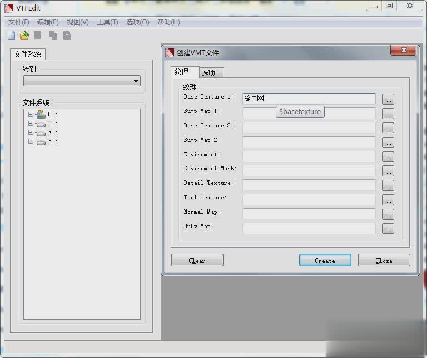This screenshot has width=427, height=358.
Task: Click the F:\ drive icon
Action: (x=41, y=143)
